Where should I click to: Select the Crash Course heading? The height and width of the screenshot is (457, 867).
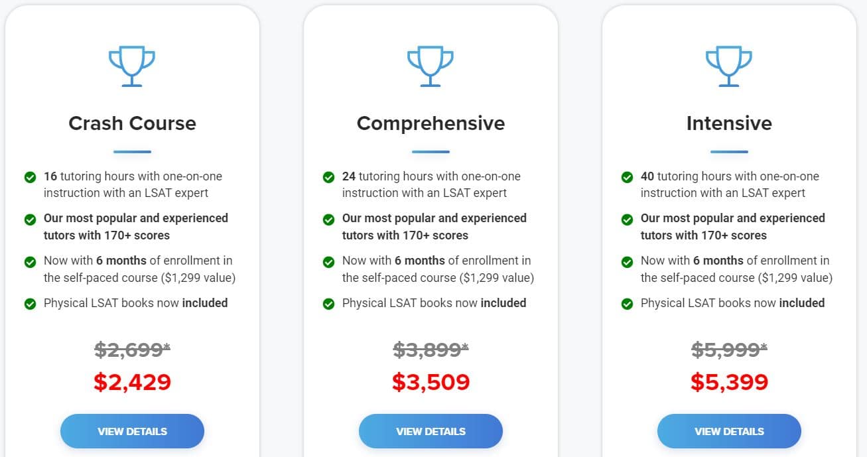[x=132, y=123]
